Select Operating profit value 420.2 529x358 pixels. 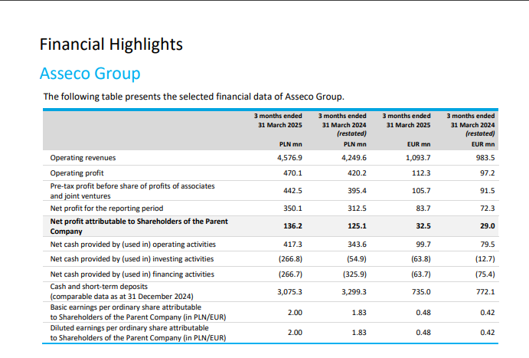point(357,173)
